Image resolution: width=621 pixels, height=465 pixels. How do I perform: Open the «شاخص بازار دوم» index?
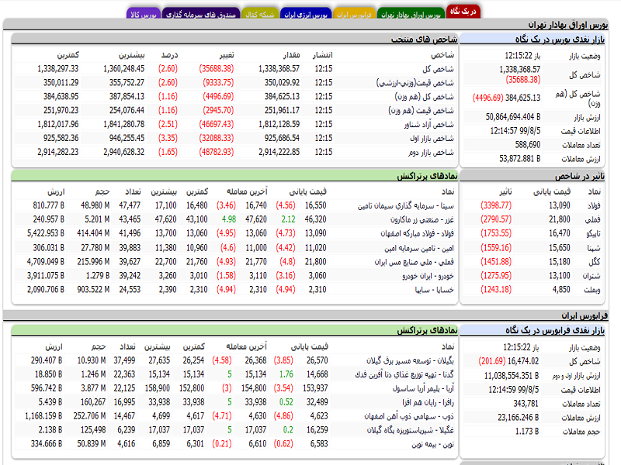point(431,152)
